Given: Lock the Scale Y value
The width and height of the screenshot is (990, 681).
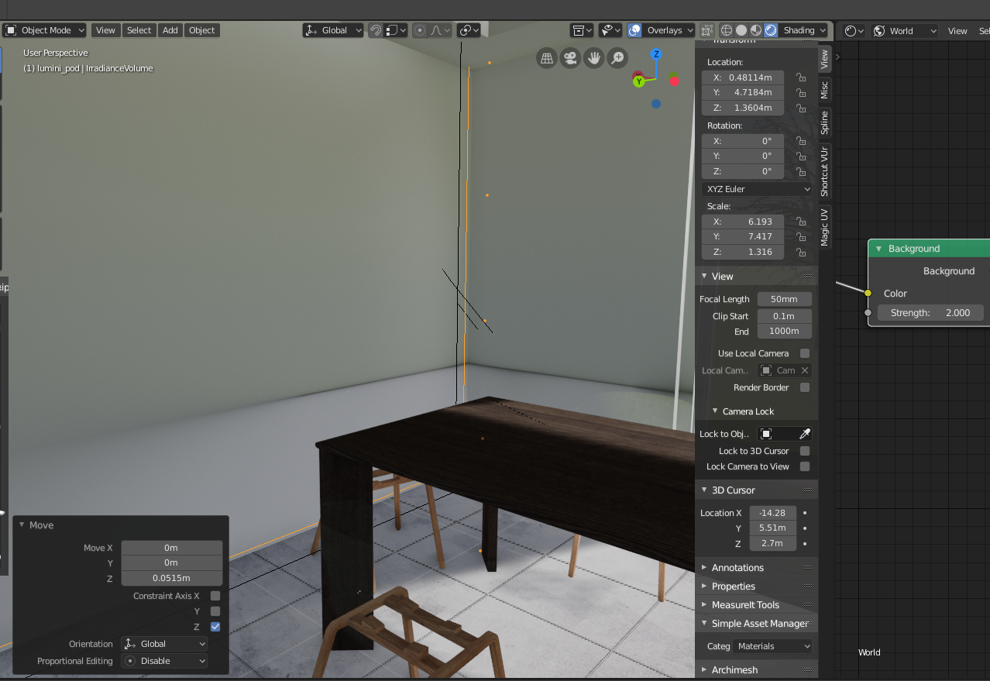Looking at the screenshot, I should tap(801, 236).
